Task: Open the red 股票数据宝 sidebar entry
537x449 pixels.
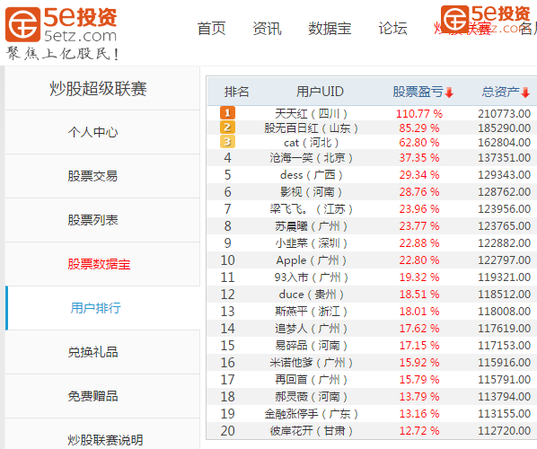Action: click(x=99, y=264)
